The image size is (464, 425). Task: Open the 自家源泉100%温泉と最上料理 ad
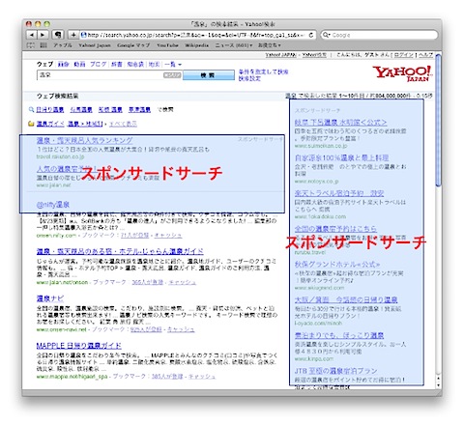[341, 157]
